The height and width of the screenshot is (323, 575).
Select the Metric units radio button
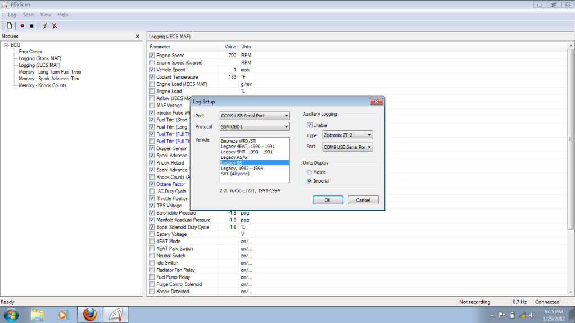[x=310, y=172]
